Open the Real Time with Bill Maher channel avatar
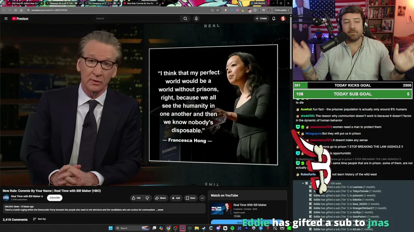This screenshot has width=414, height=232. coord(6,198)
